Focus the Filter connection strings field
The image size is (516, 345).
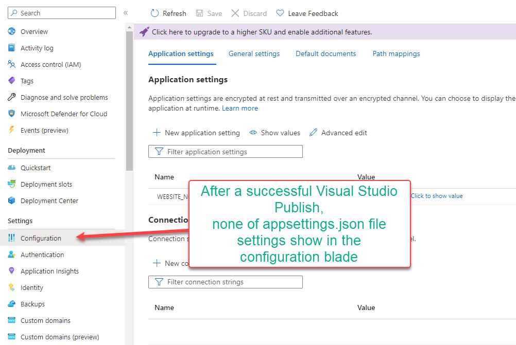[226, 282]
